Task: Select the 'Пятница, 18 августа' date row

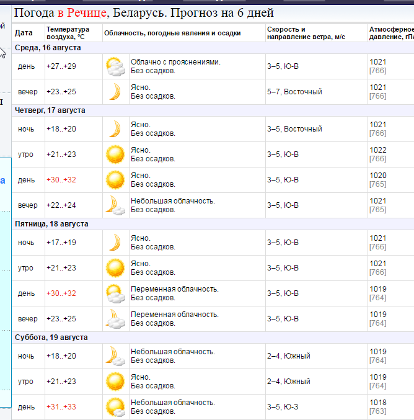Action: [51, 224]
